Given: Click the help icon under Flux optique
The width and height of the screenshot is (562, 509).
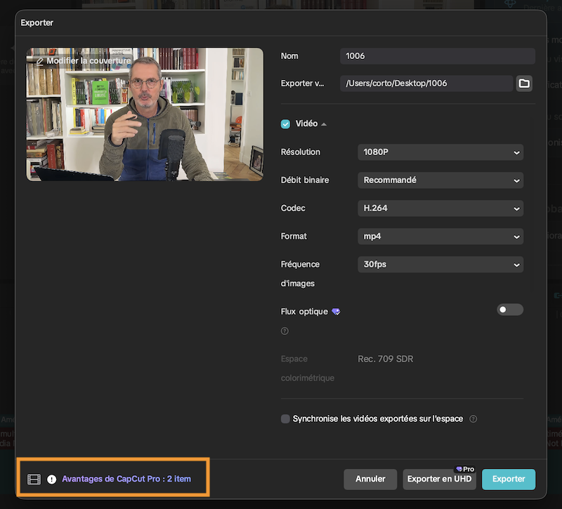Looking at the screenshot, I should click(285, 331).
